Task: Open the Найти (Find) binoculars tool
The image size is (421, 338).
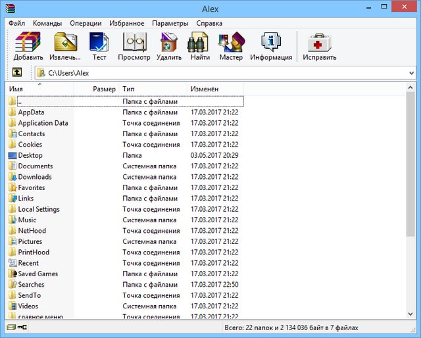Action: point(200,43)
